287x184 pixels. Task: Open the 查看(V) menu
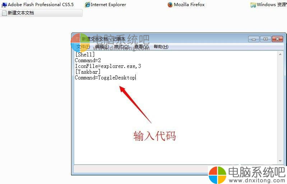pyautogui.click(x=142, y=47)
